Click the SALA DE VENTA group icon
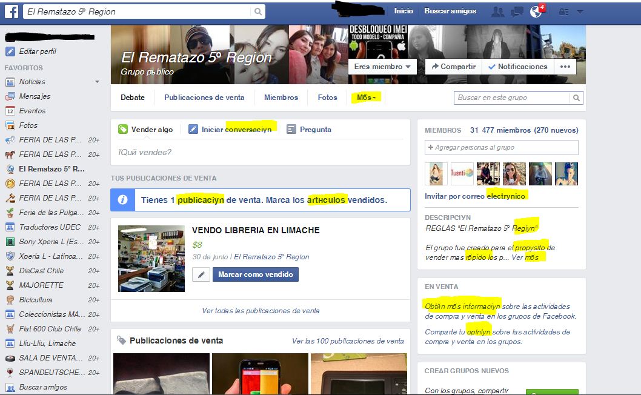Image resolution: width=641 pixels, height=395 pixels. 10,358
